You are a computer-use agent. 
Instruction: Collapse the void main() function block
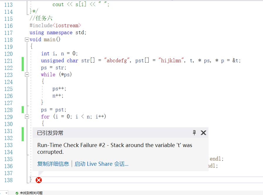click(27, 40)
